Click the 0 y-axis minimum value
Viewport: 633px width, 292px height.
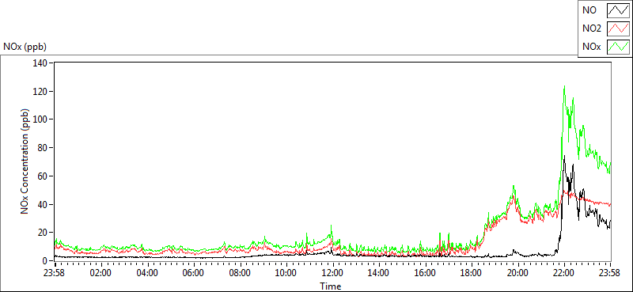tap(46, 261)
